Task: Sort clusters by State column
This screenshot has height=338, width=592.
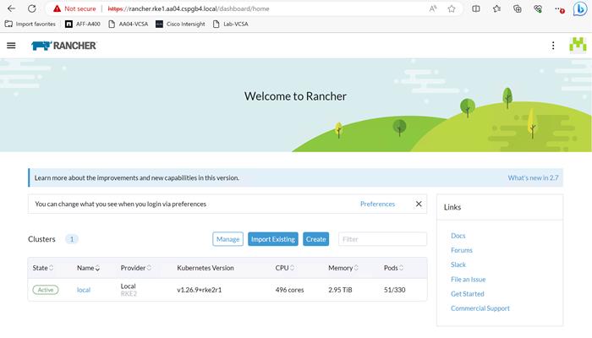Action: (43, 268)
